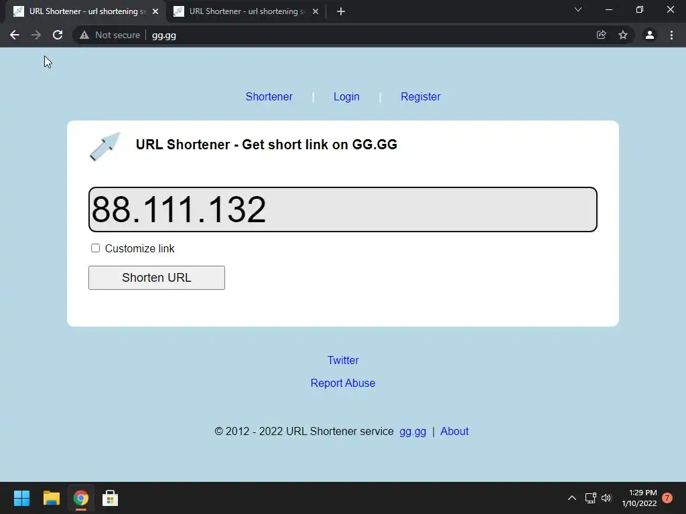
Task: Open the network status tray icon
Action: (591, 498)
